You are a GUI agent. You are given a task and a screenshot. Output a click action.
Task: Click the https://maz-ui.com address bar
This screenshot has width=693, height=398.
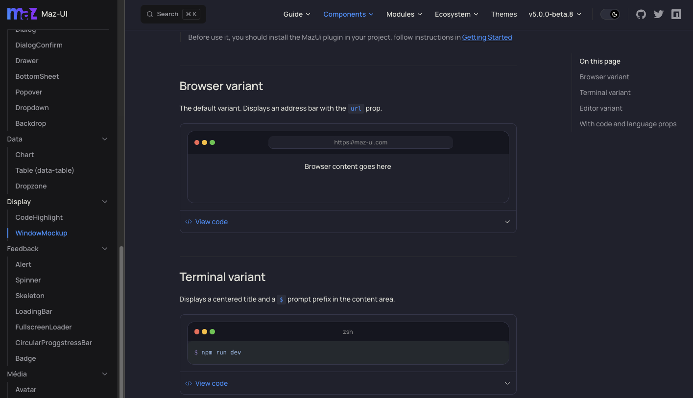[360, 142]
